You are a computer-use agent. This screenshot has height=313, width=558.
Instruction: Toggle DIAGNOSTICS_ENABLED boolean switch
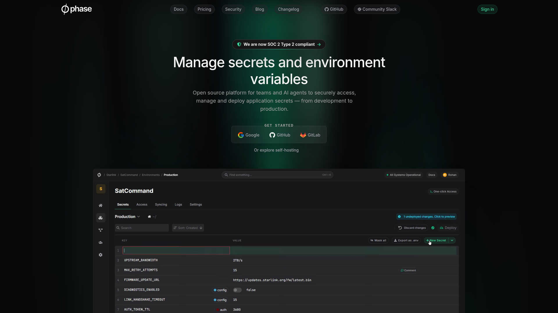click(237, 290)
